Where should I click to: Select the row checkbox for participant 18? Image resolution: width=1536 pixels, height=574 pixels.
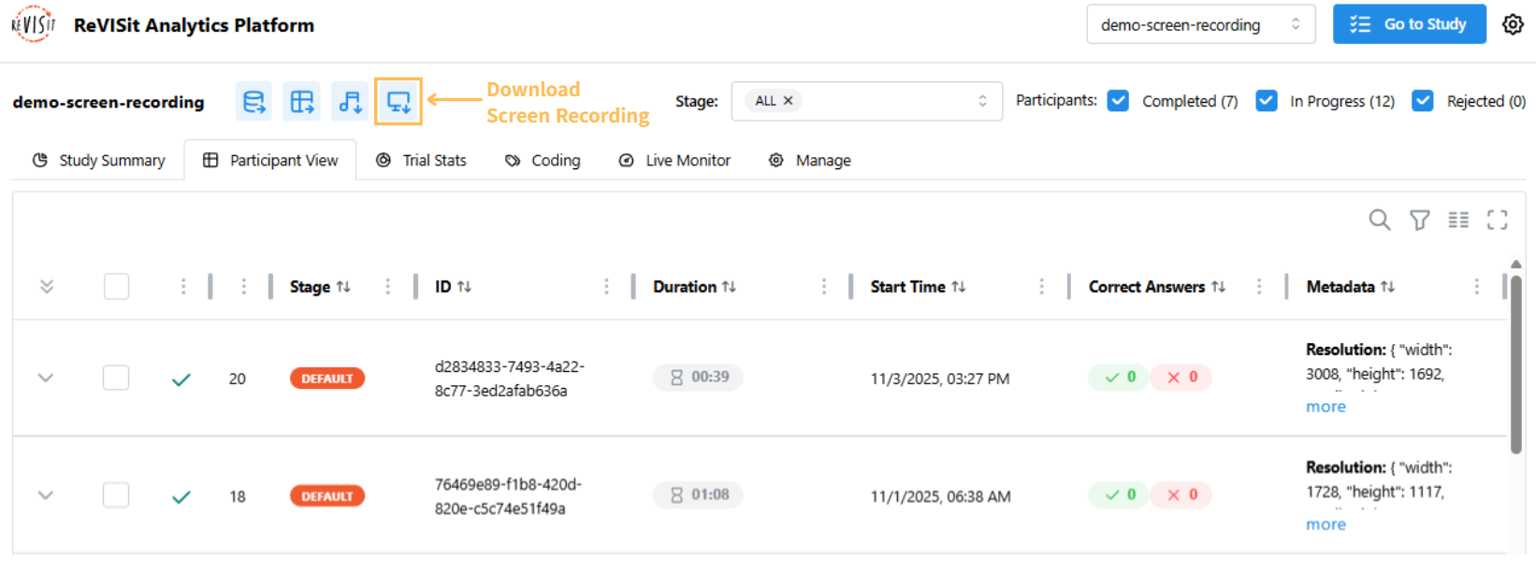pyautogui.click(x=116, y=495)
